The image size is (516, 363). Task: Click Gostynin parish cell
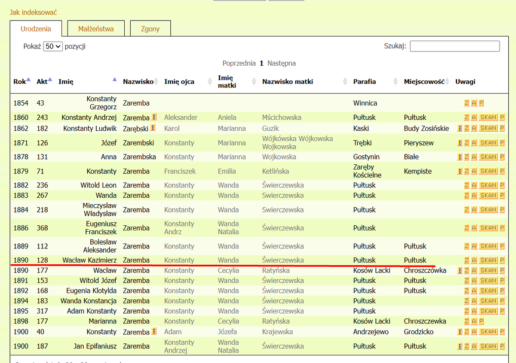(366, 157)
